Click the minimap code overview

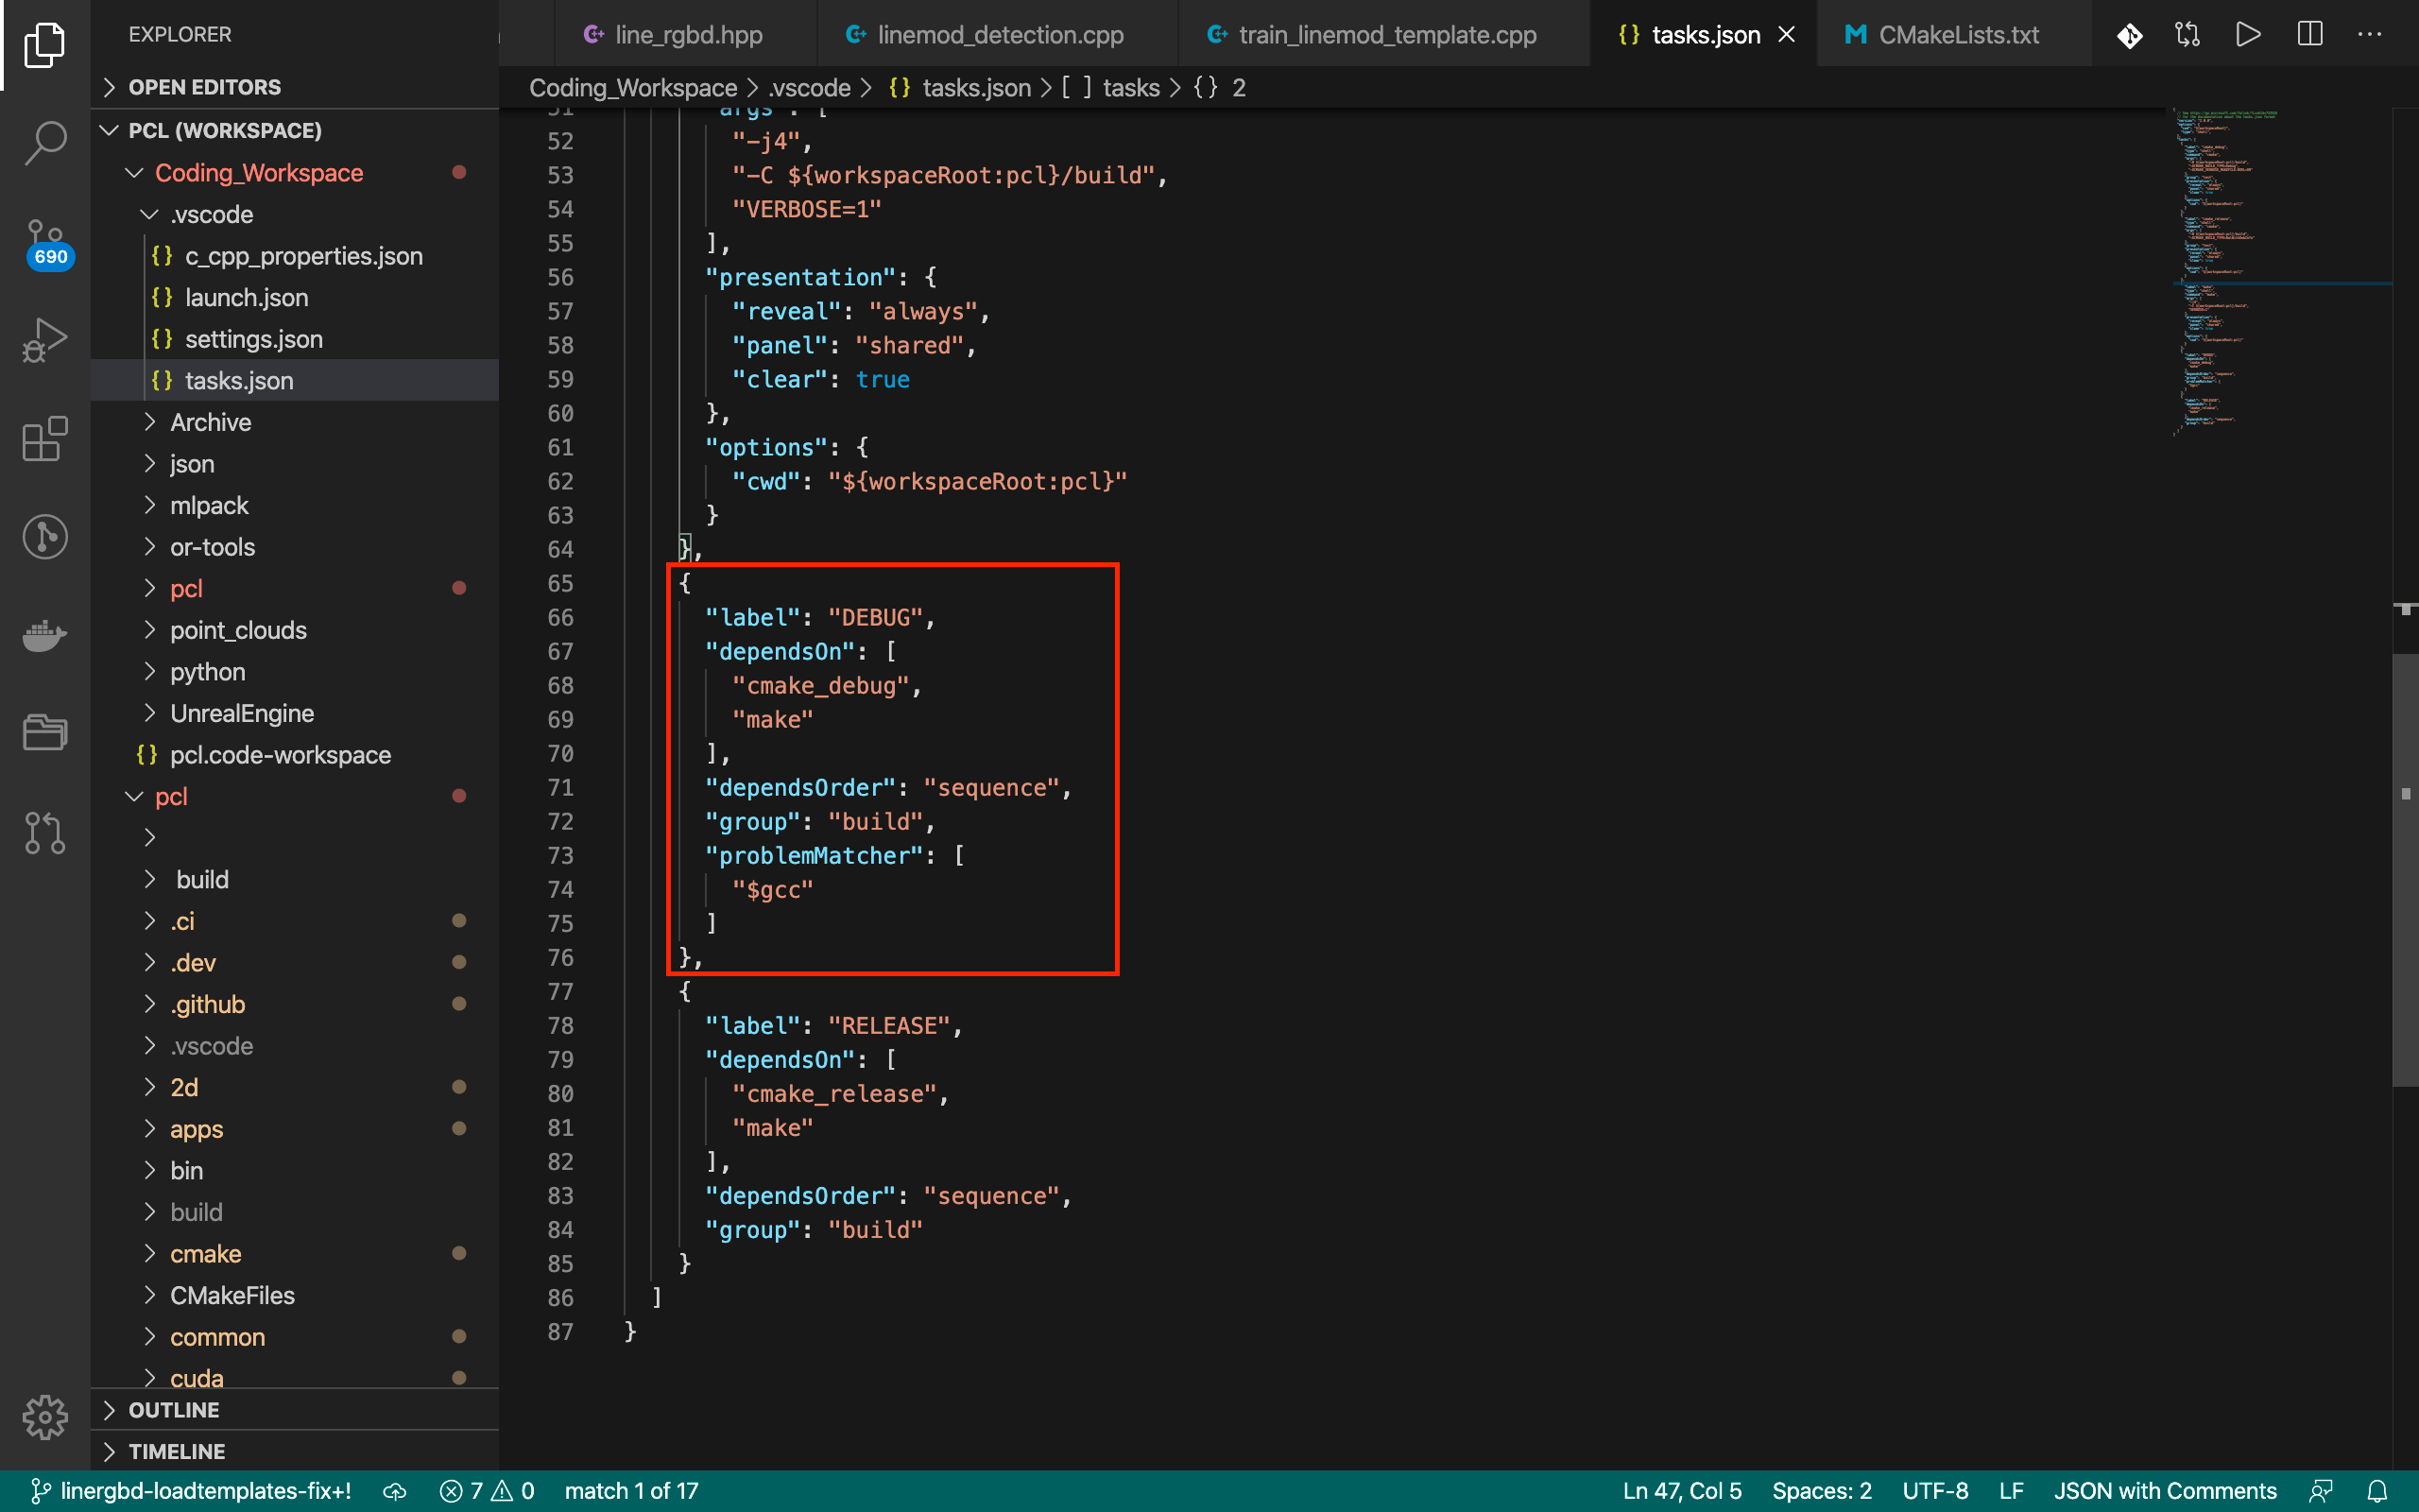[x=2281, y=272]
